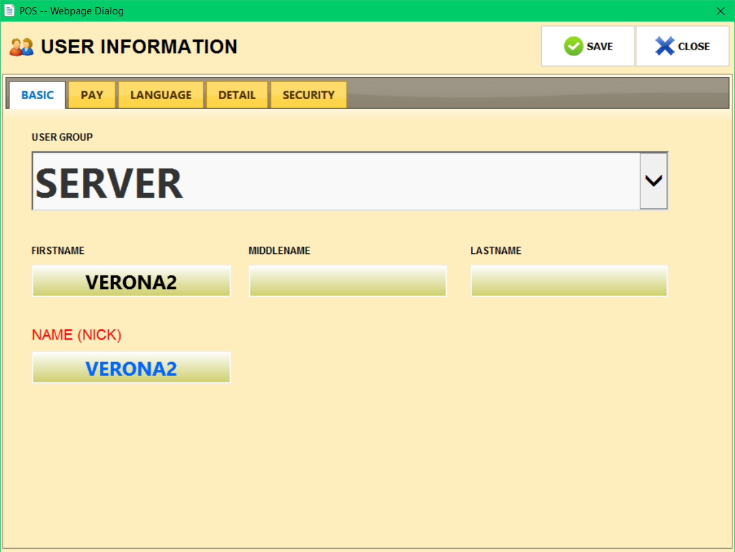
Task: Open the SECURITY tab
Action: pyautogui.click(x=308, y=95)
